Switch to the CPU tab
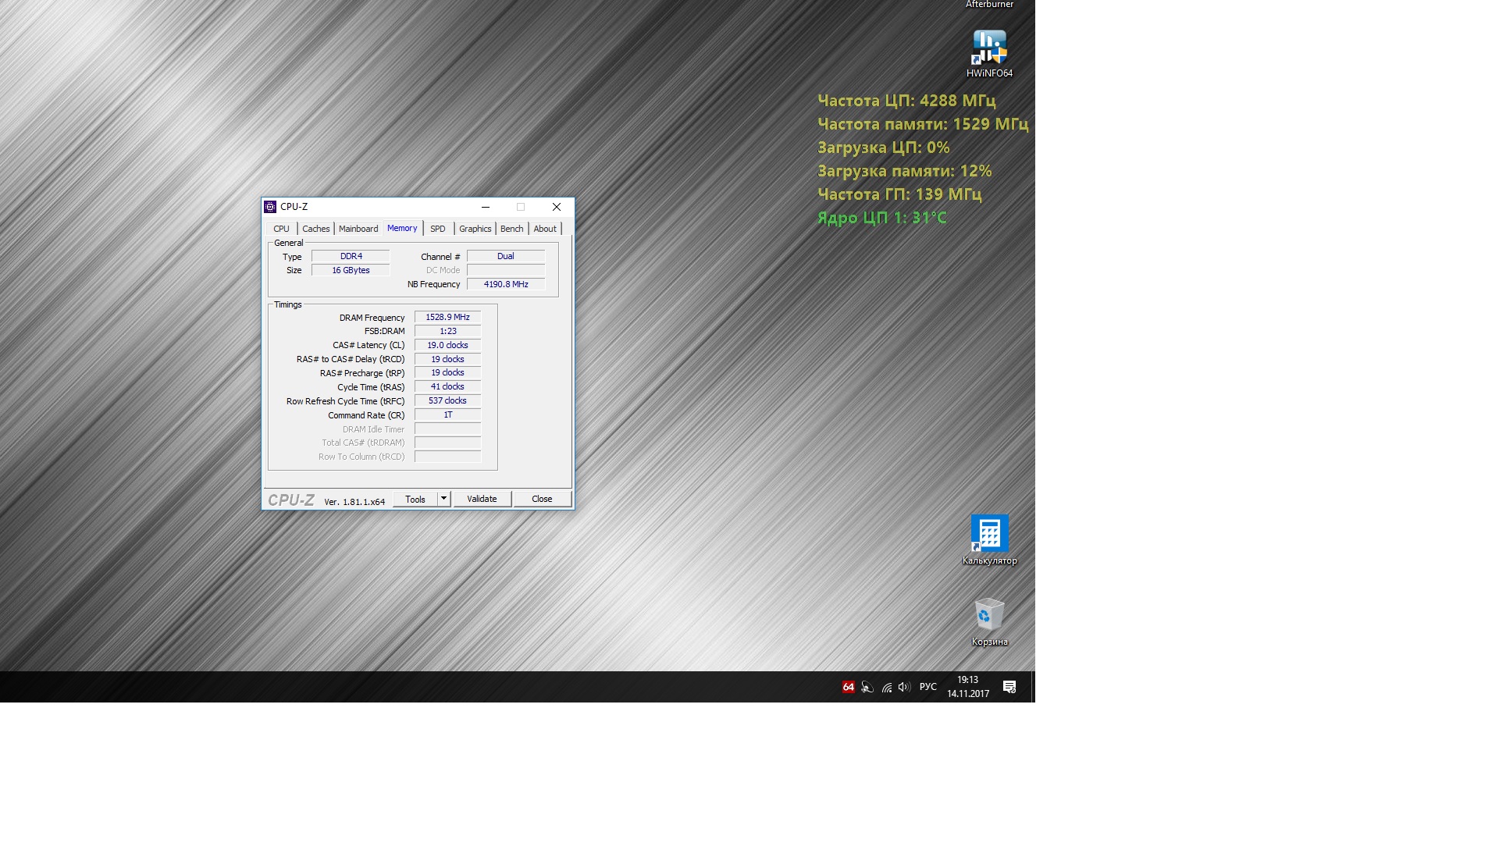The height and width of the screenshot is (843, 1499). point(281,229)
